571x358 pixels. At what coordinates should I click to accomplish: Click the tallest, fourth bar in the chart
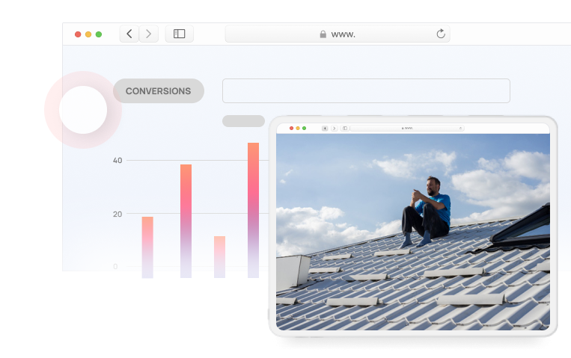point(253,209)
